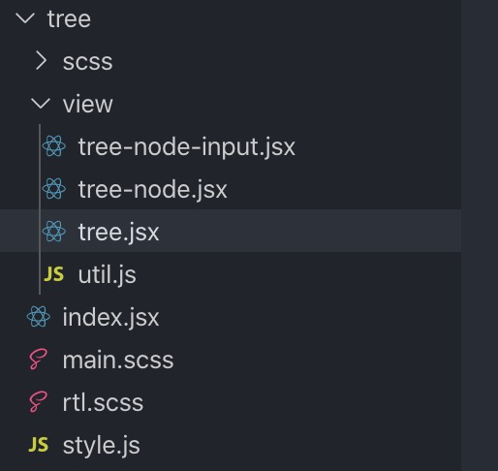Image resolution: width=498 pixels, height=471 pixels.
Task: Click JS icon next to util.js
Action: tap(54, 274)
